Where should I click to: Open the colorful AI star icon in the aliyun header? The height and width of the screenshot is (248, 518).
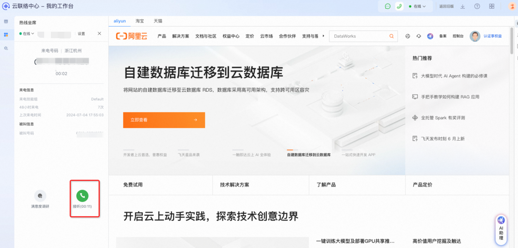(x=430, y=36)
